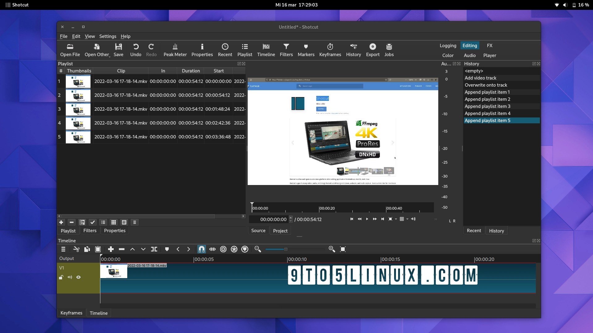Switch to the FX layout tab
The image size is (593, 333).
tap(489, 45)
